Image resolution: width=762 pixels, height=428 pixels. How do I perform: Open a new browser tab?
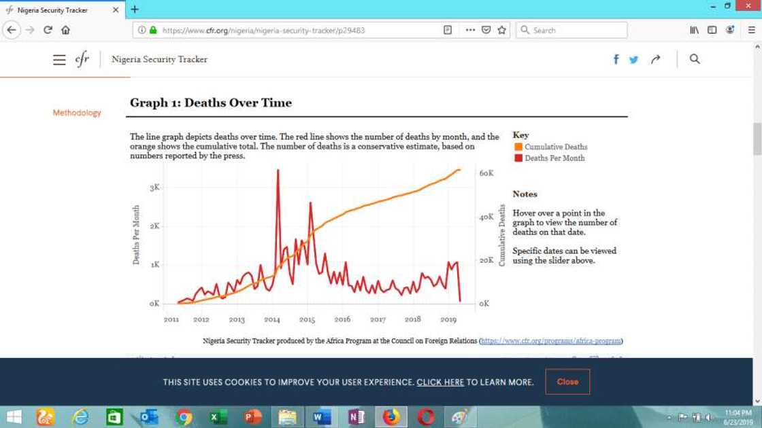[135, 10]
